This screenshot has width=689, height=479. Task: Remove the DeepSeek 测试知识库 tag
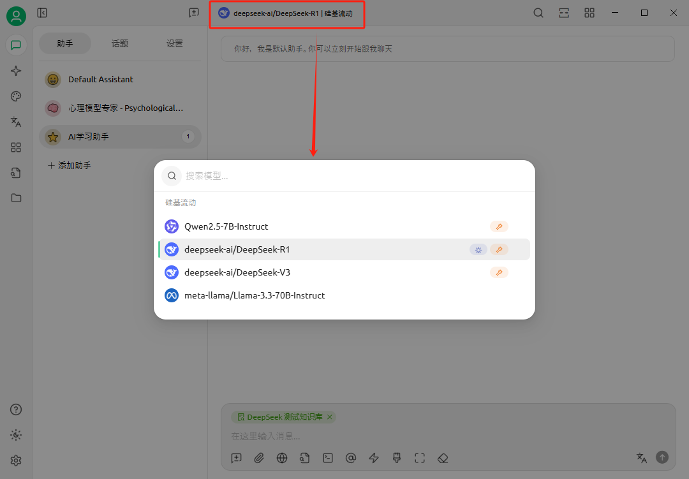tap(330, 416)
